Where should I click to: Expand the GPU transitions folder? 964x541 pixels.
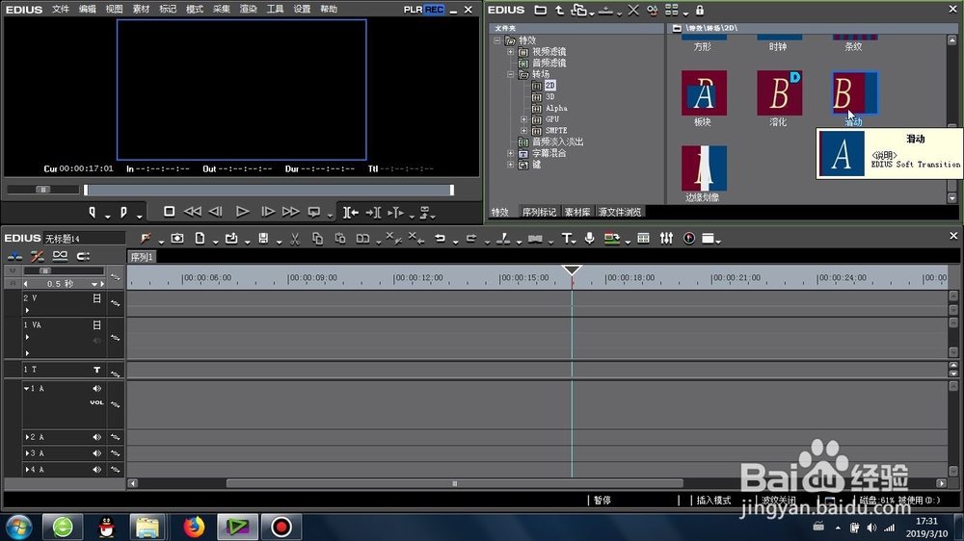[523, 119]
